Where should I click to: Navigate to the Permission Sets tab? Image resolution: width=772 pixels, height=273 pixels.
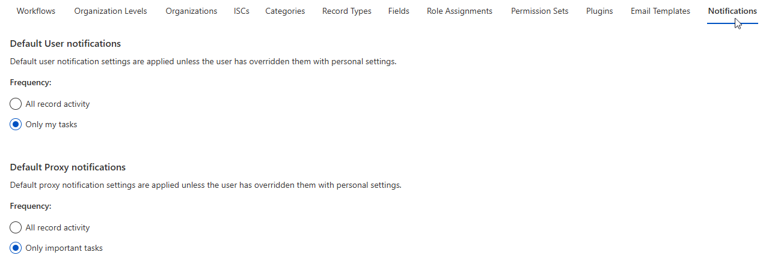point(539,11)
